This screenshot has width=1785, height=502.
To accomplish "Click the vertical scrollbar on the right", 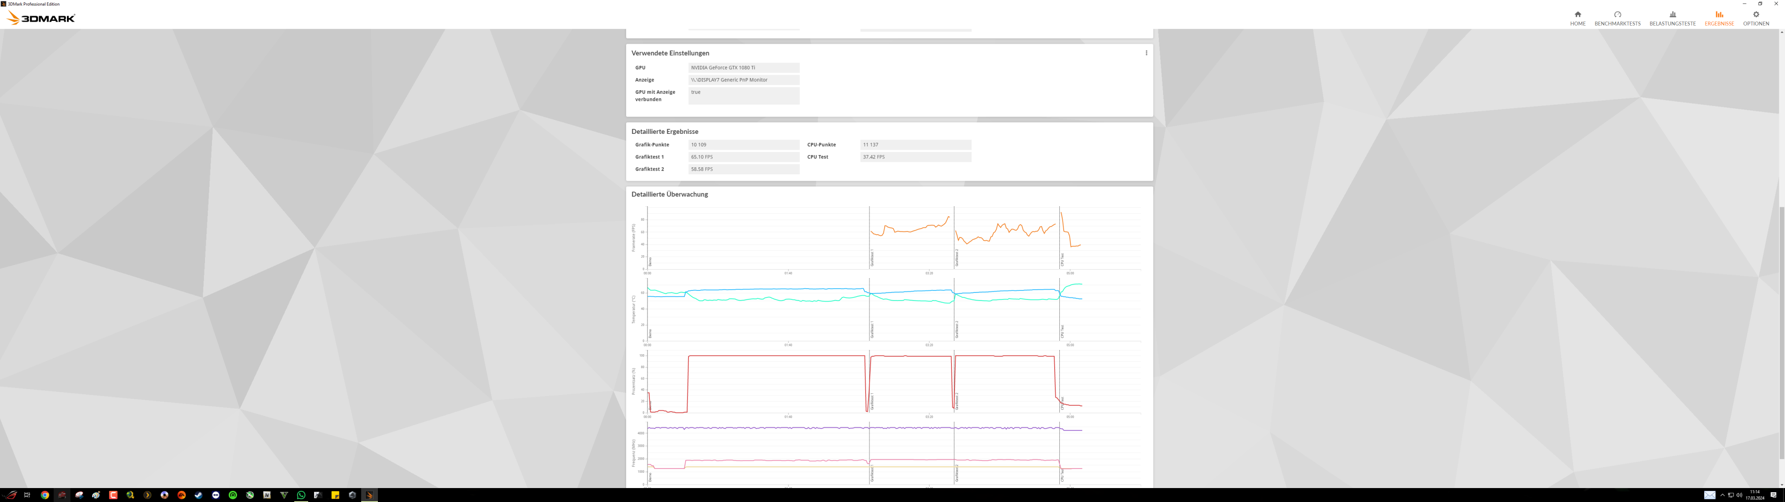I will tap(1781, 333).
